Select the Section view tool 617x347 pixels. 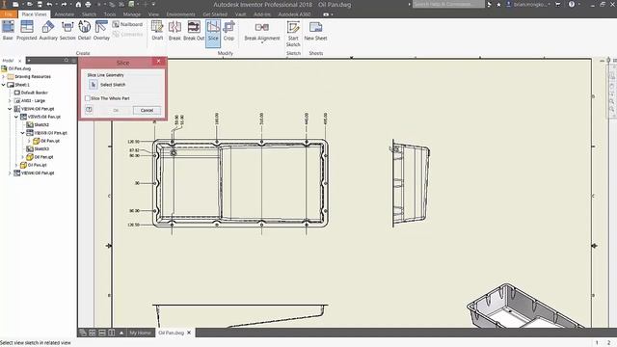pyautogui.click(x=67, y=30)
